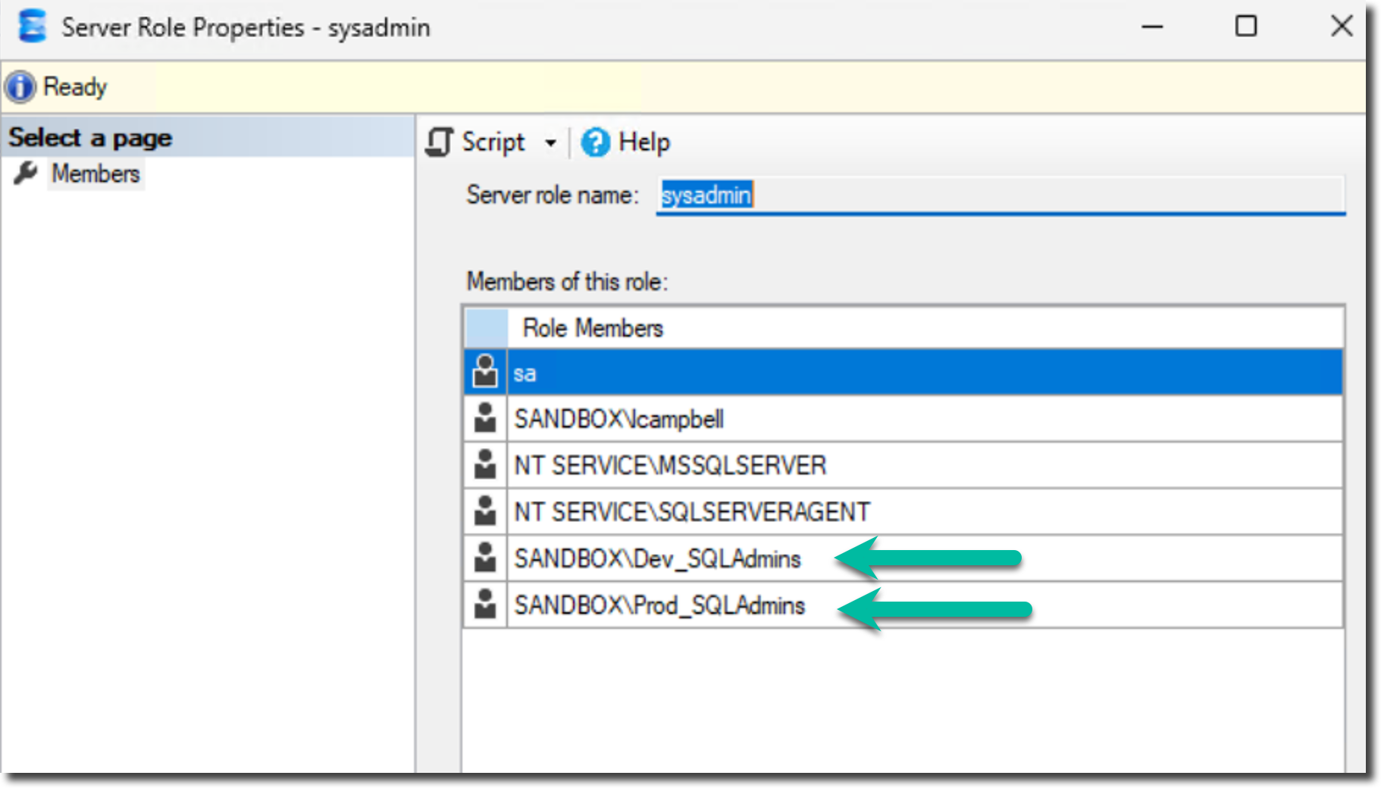Screen dimensions: 1381x788
Task: Click the blue Ready info icon
Action: click(20, 87)
